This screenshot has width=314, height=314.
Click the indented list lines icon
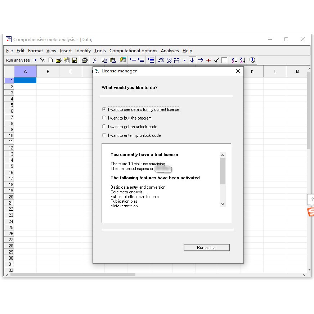151,60
